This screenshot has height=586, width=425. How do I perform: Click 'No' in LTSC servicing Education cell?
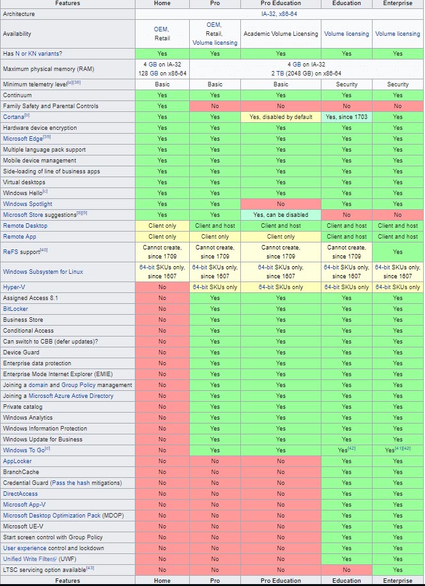click(x=346, y=570)
